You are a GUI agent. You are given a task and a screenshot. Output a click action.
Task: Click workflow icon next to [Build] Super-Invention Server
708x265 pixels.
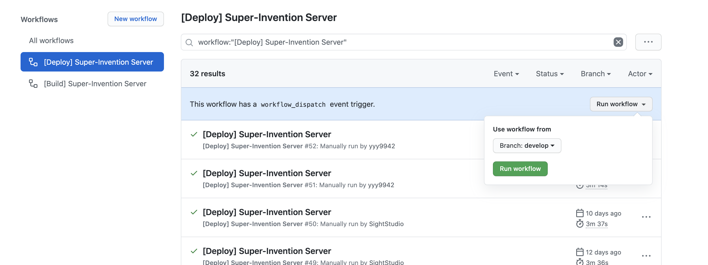click(x=33, y=84)
